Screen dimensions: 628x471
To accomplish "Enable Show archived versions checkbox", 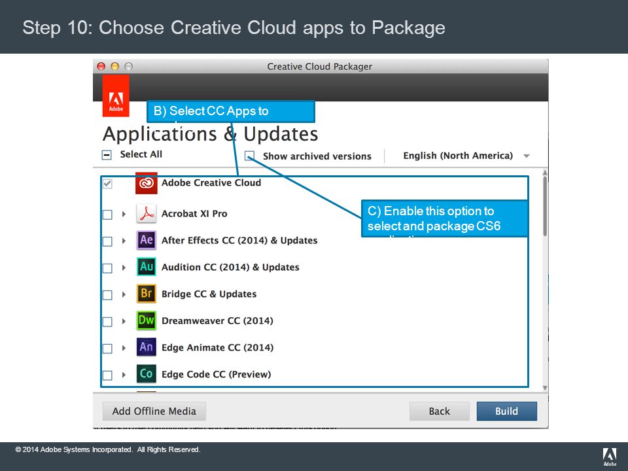I will click(x=249, y=156).
